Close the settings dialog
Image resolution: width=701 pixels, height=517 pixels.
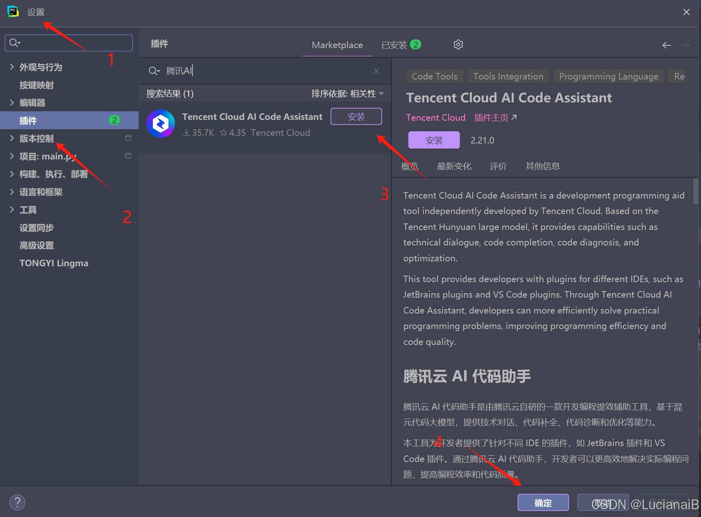686,12
